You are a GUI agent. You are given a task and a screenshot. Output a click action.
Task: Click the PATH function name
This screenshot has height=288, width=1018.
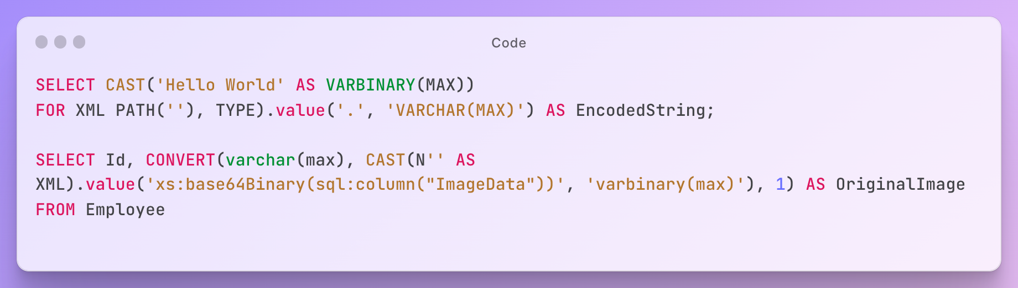tap(136, 110)
